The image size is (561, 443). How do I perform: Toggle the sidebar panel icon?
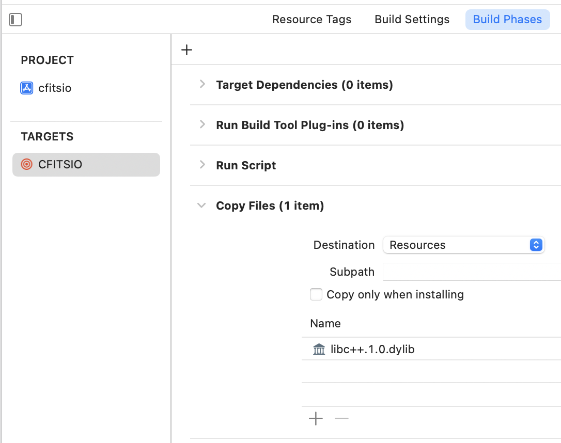click(15, 20)
